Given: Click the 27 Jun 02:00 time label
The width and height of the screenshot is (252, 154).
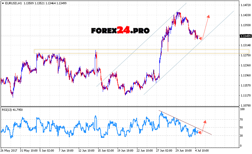Looking at the screenshot, I should [164, 150].
